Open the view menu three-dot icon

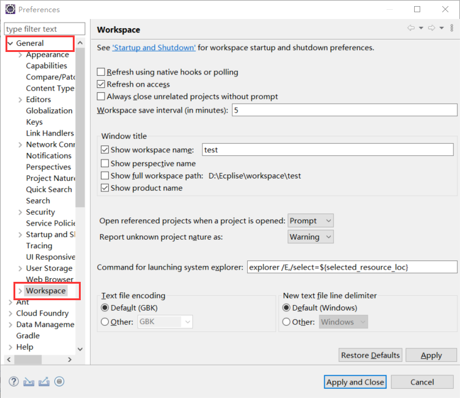pos(452,28)
